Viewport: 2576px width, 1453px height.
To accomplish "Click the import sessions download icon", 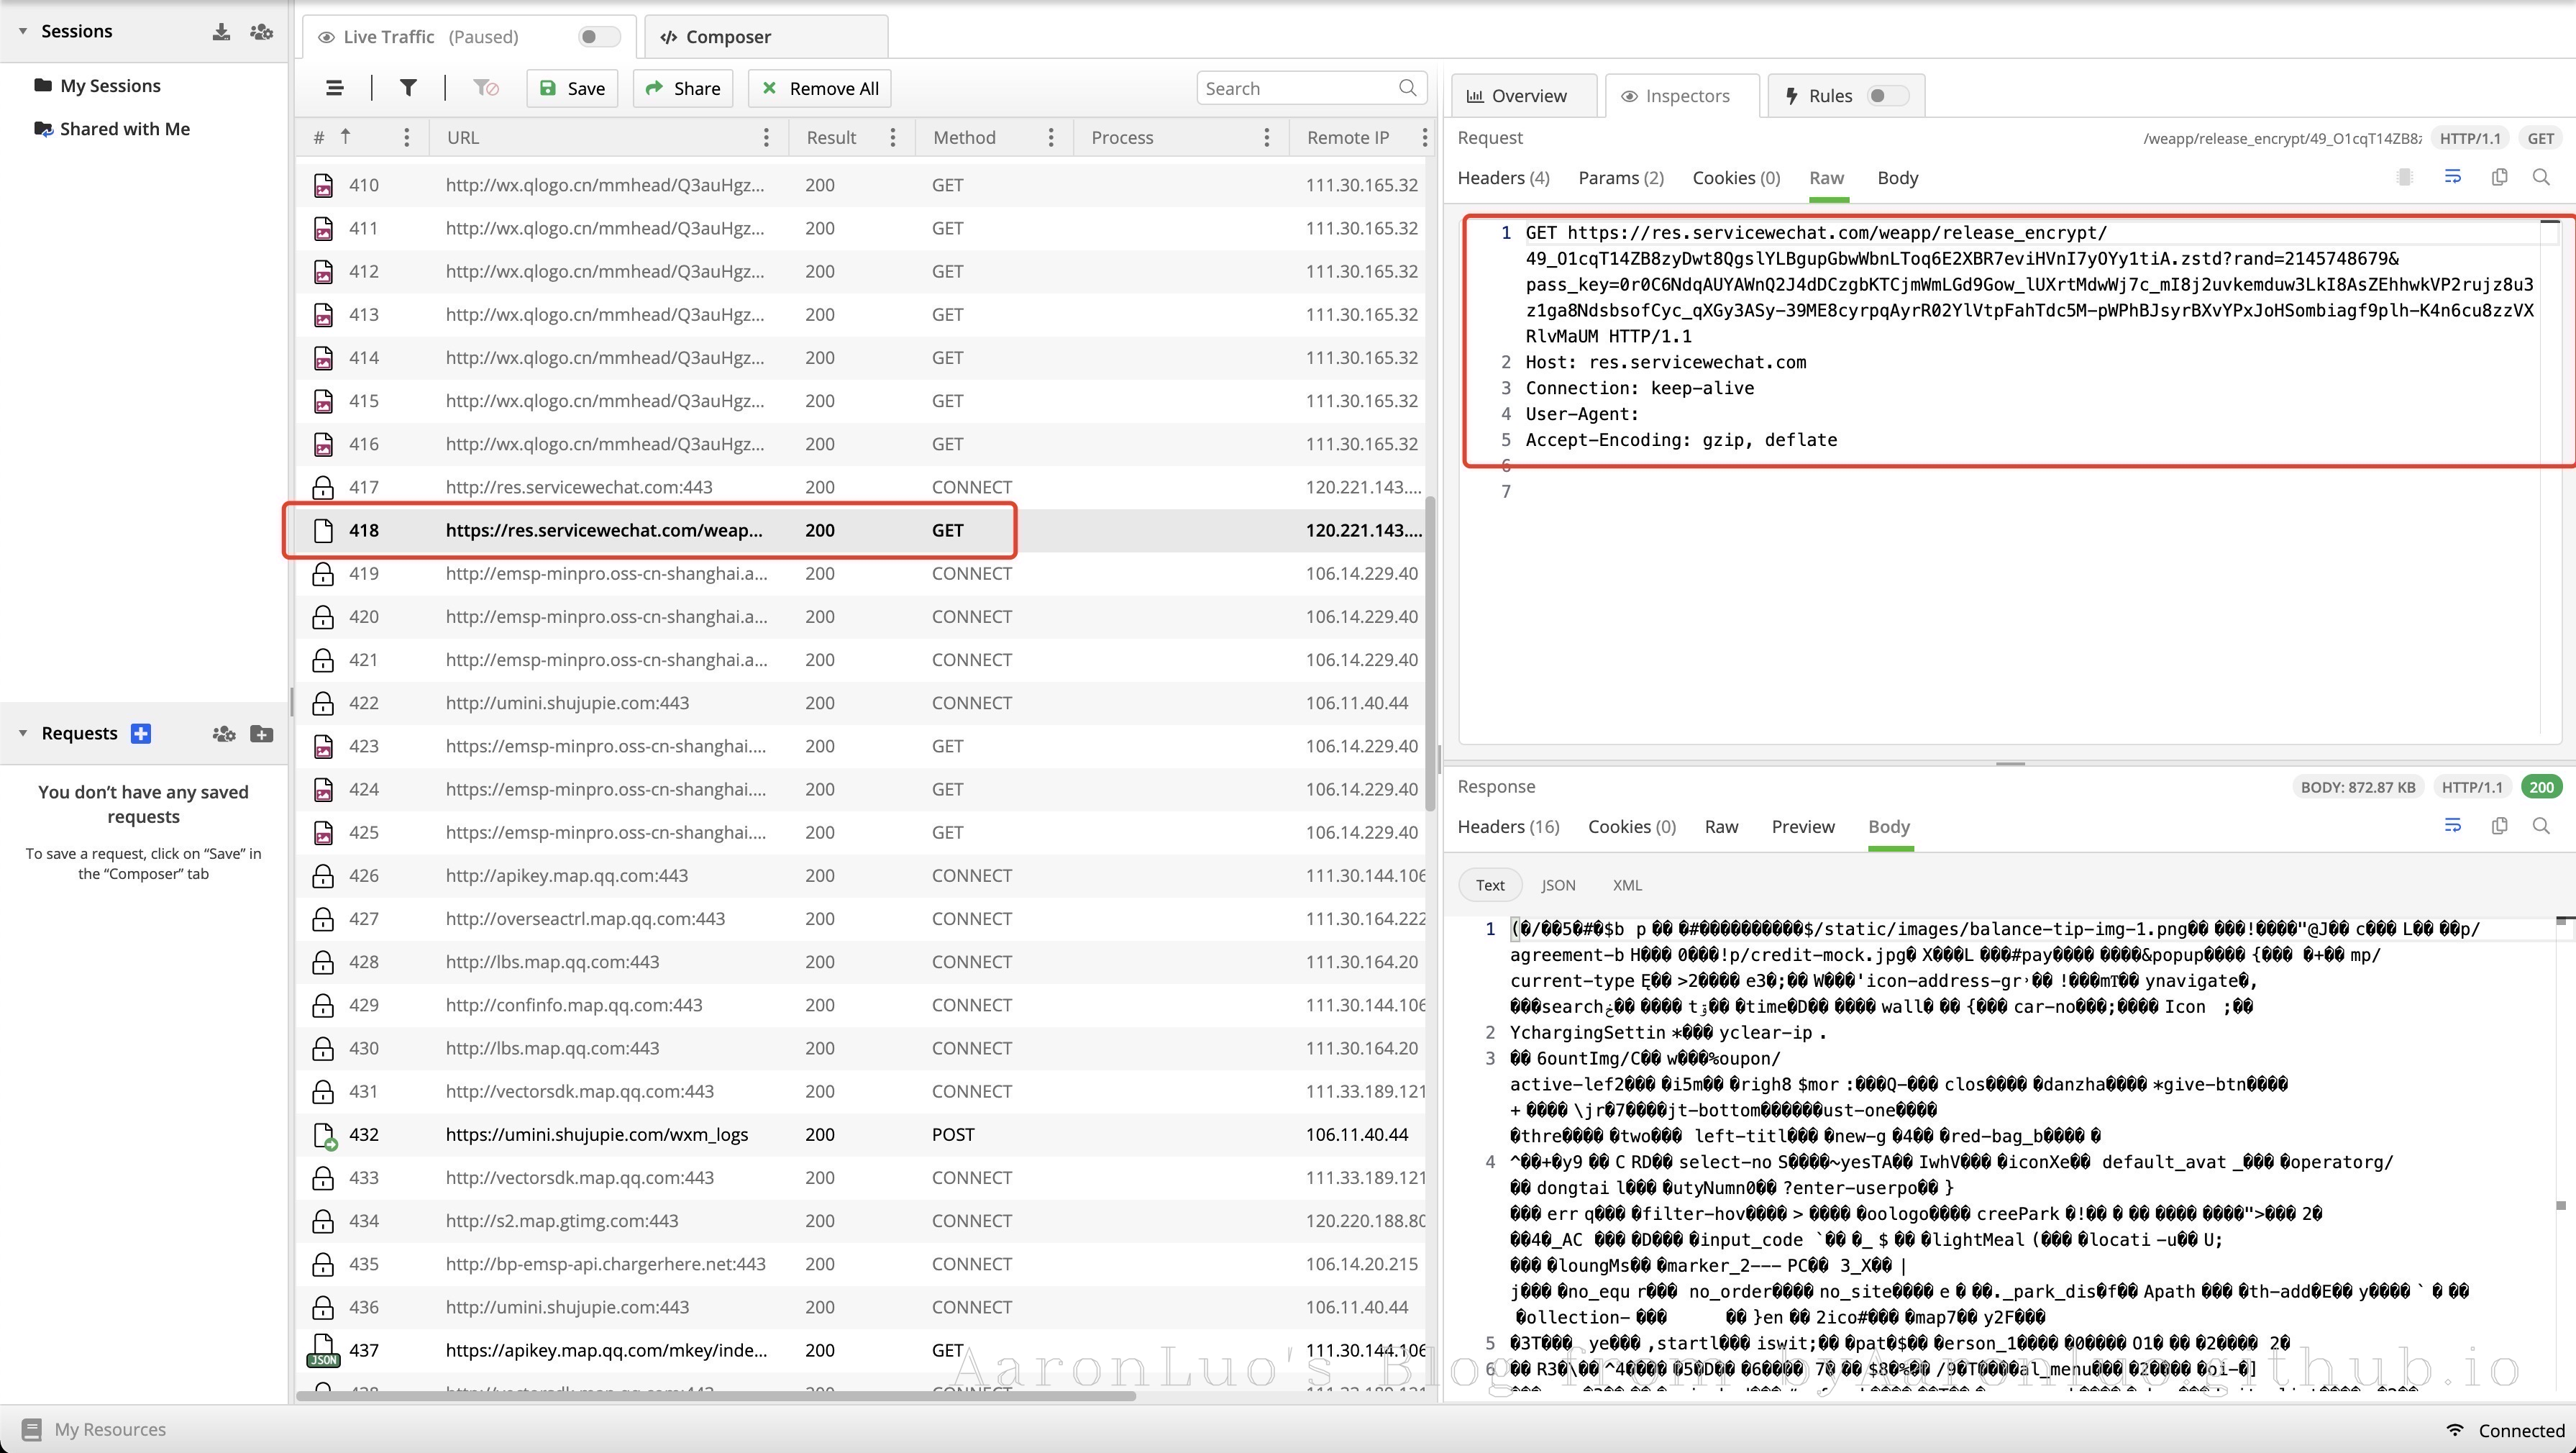I will [222, 32].
